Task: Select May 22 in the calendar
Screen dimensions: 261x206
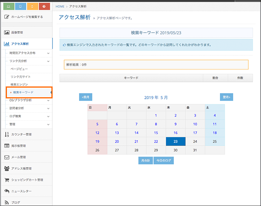Action: click(156, 141)
